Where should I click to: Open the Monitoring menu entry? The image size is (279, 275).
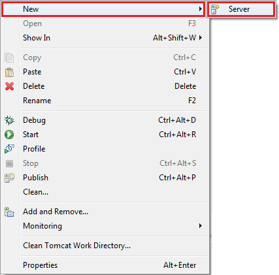[x=105, y=226]
